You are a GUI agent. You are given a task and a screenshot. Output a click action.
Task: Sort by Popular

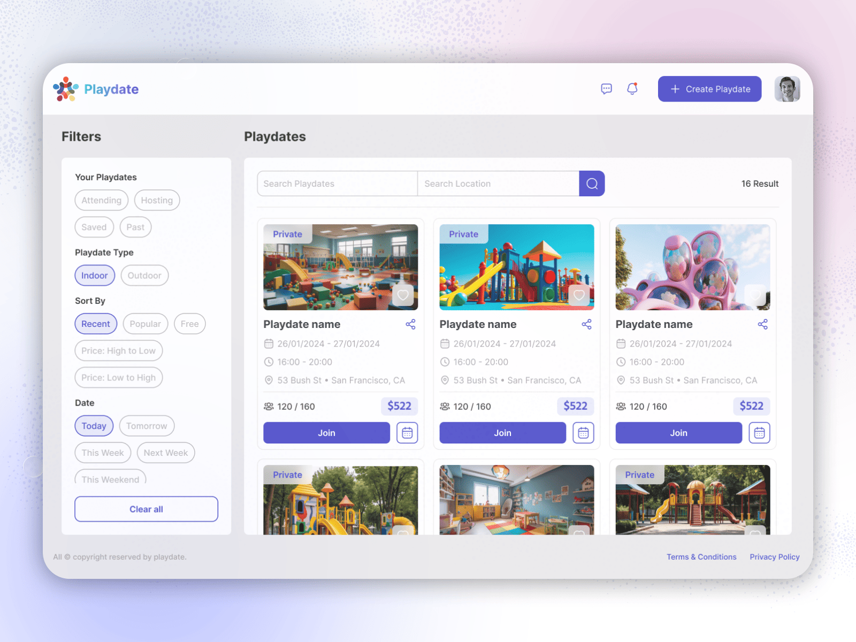pyautogui.click(x=145, y=324)
